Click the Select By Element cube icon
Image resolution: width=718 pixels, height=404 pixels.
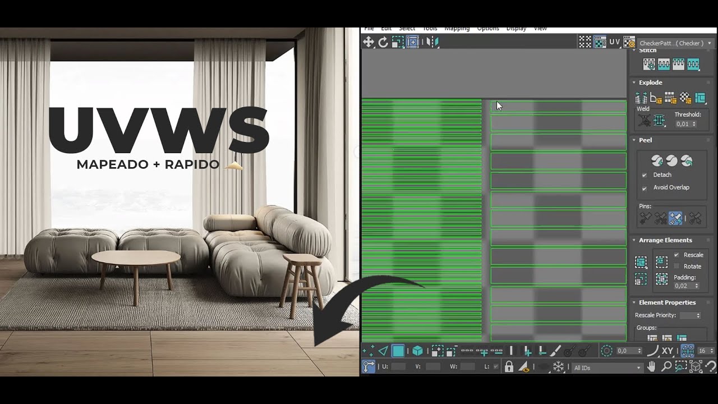point(418,351)
